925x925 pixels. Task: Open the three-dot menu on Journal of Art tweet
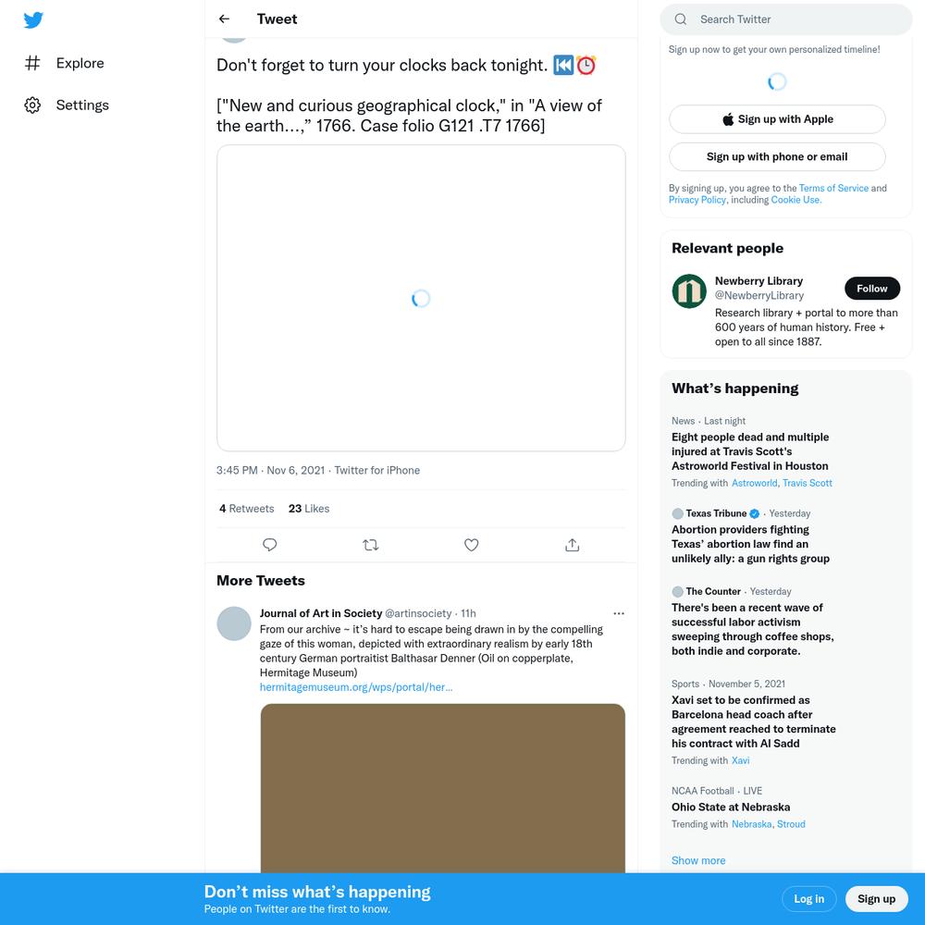[x=618, y=613]
